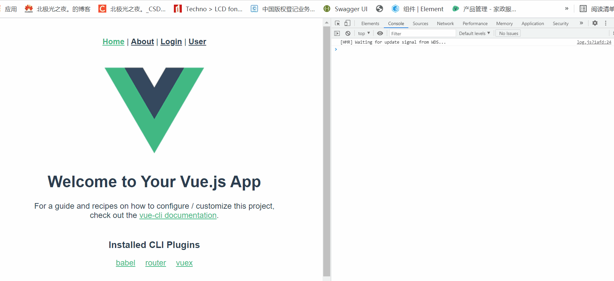
Task: Activate the inspect element picker
Action: [337, 23]
